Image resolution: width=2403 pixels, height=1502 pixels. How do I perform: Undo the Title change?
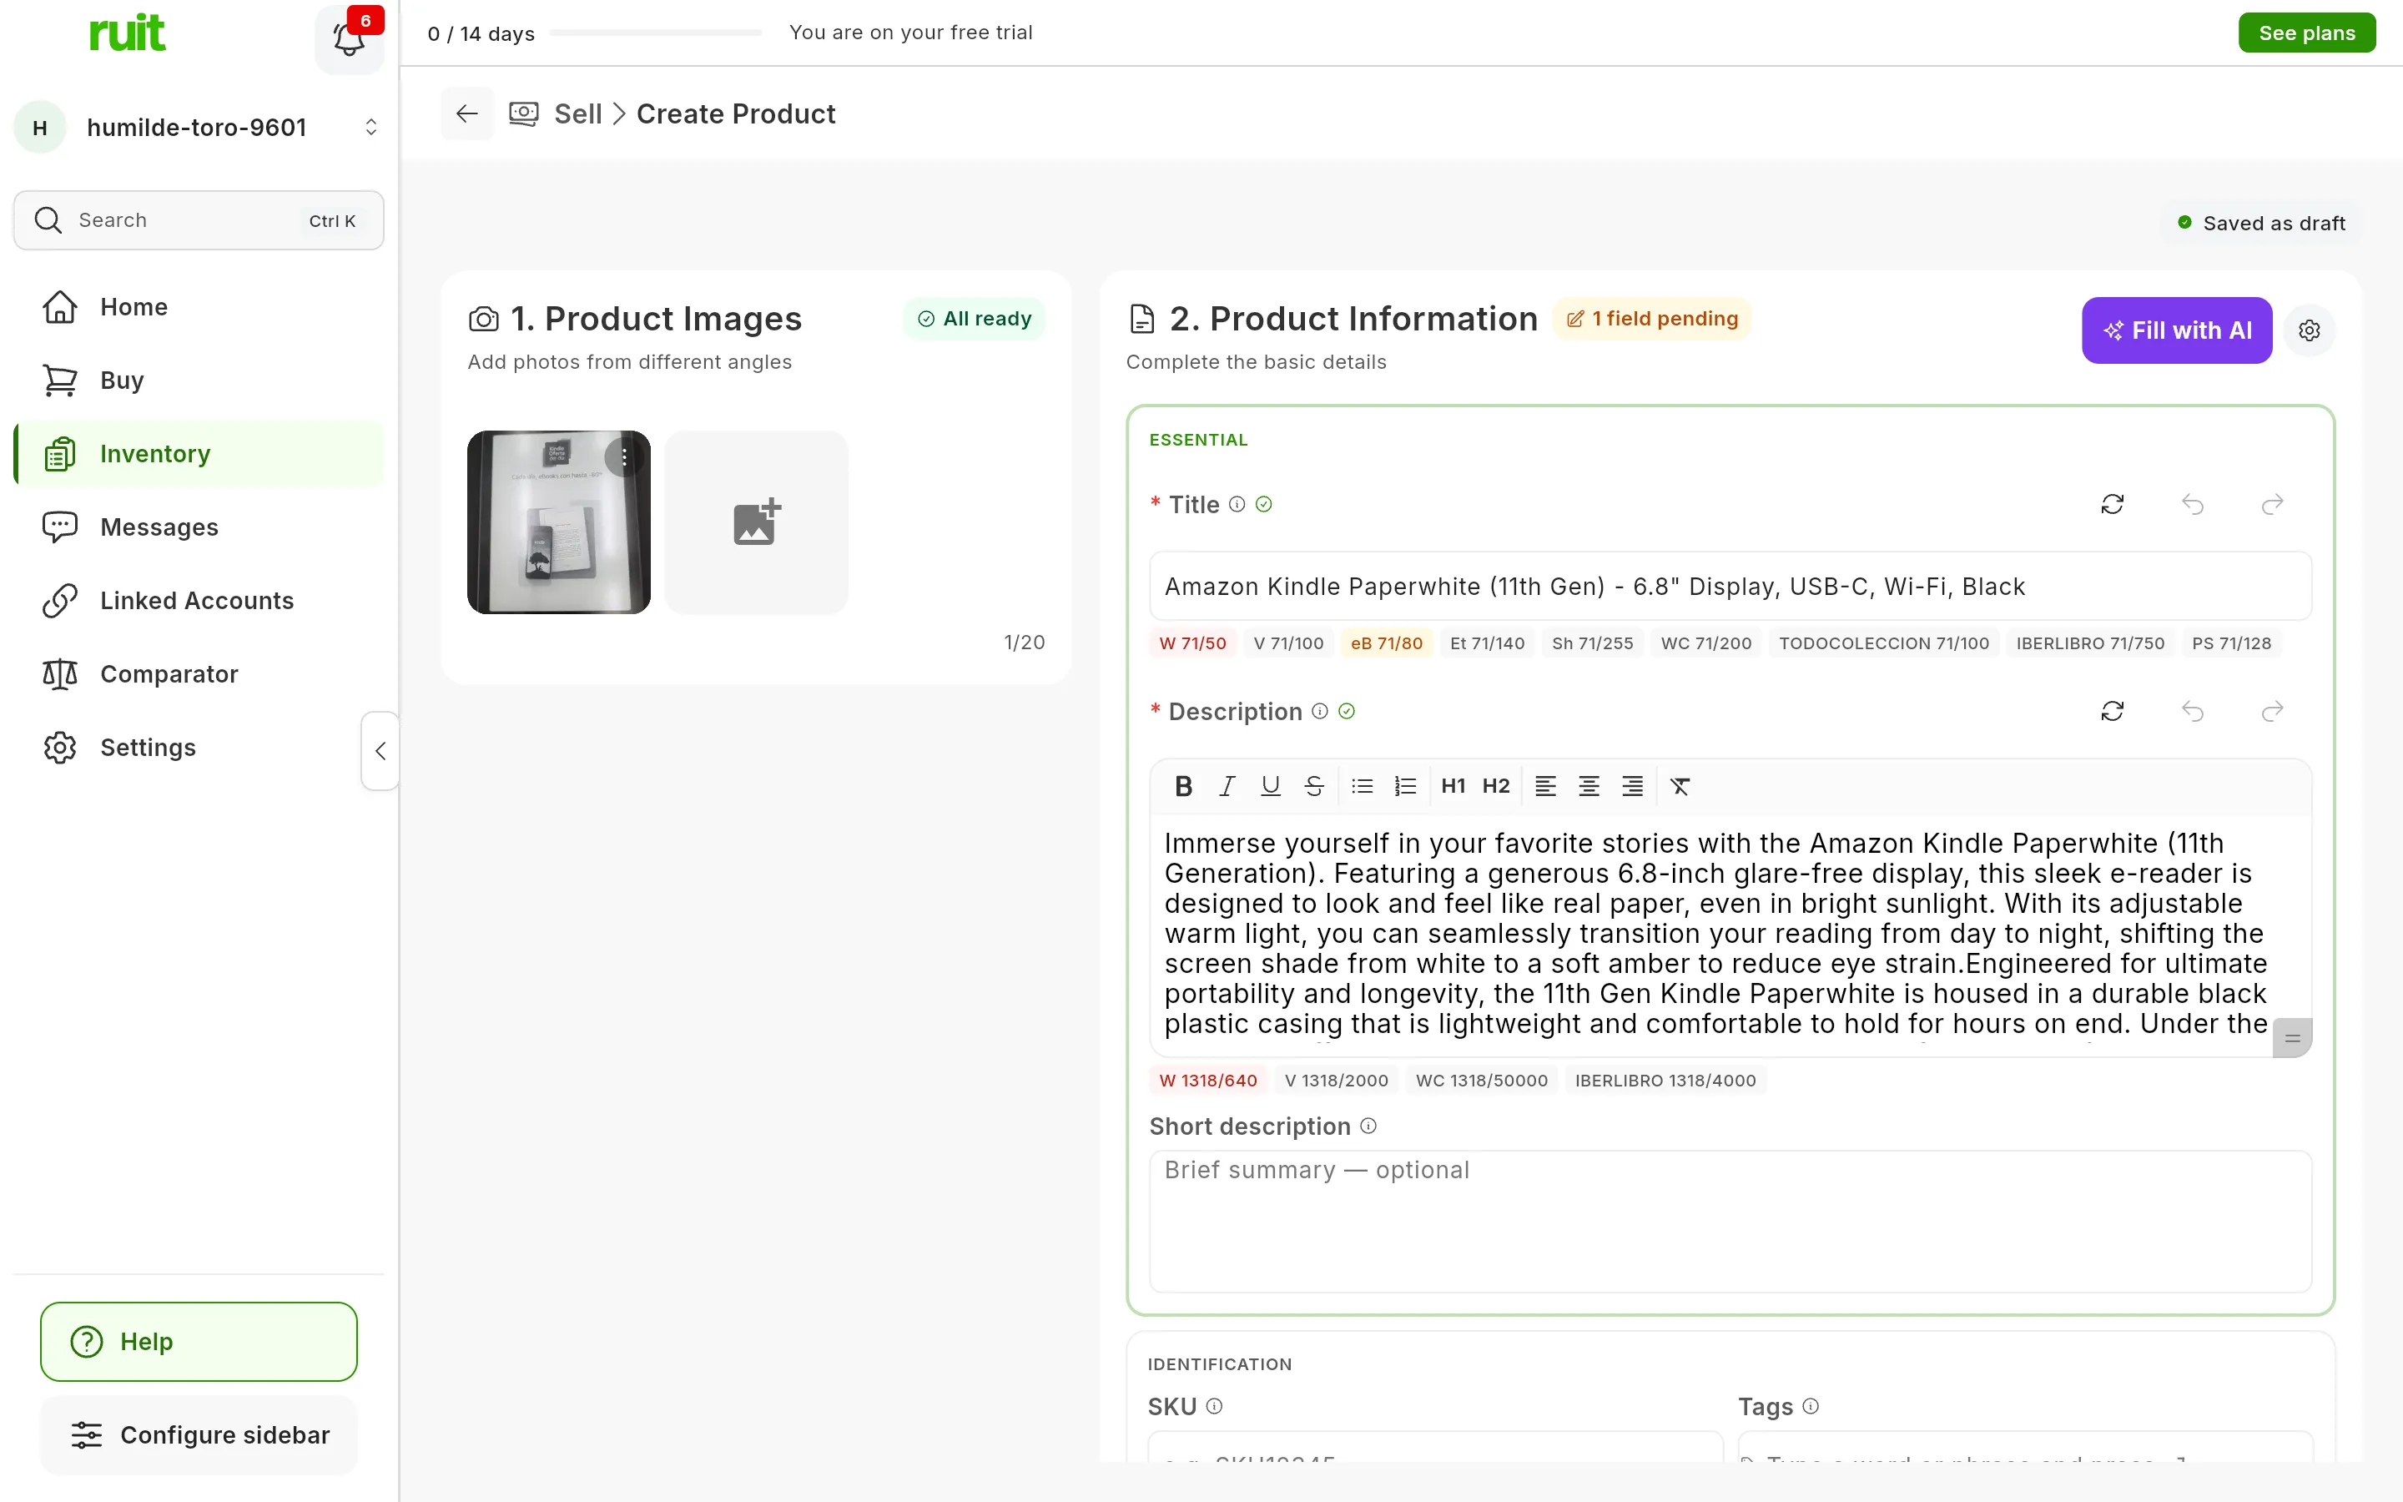point(2193,505)
